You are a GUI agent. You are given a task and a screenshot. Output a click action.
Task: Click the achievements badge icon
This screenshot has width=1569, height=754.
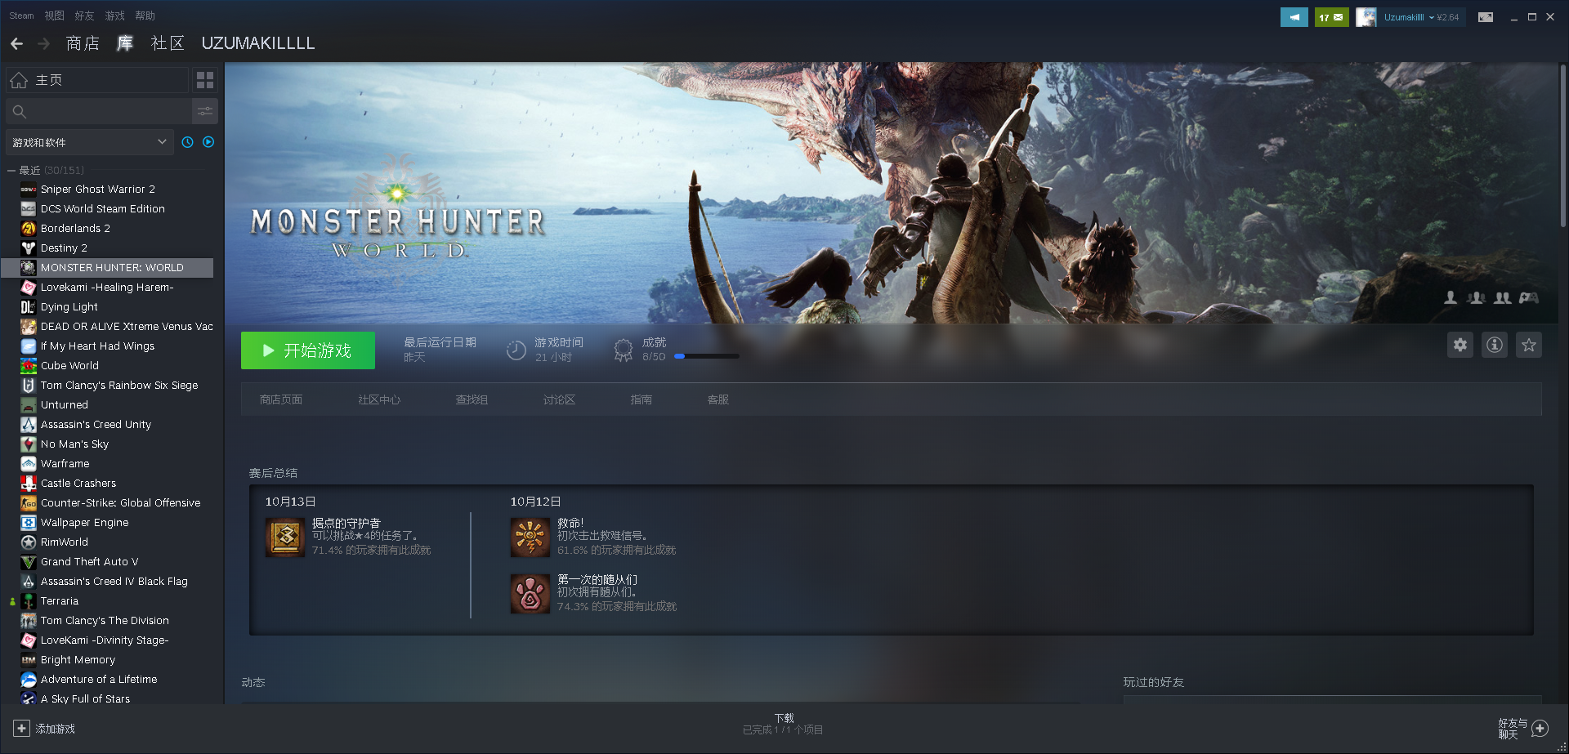pyautogui.click(x=624, y=350)
